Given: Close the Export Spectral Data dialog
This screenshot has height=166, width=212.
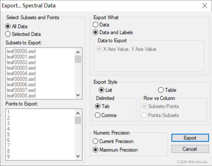Looking at the screenshot, I should point(205,5).
